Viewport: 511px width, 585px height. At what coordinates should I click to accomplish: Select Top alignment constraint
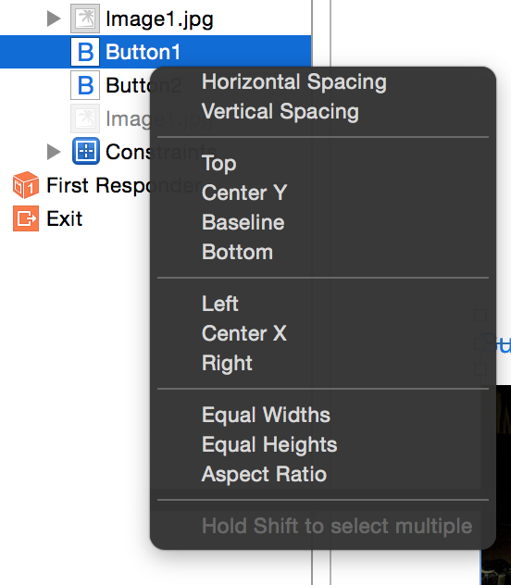(219, 164)
